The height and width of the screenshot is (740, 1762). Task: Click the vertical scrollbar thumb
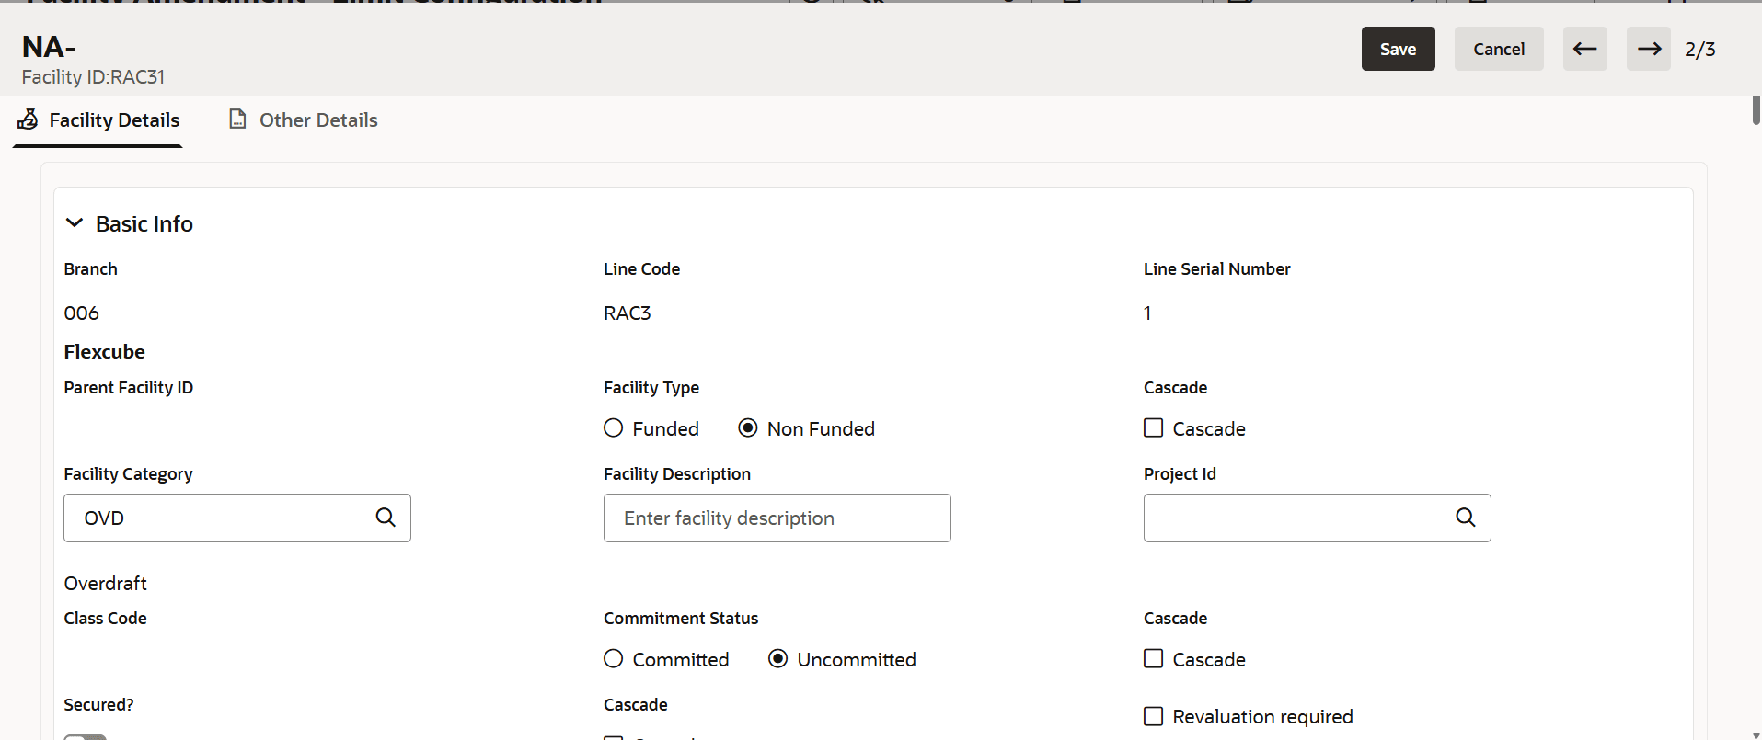tap(1756, 110)
